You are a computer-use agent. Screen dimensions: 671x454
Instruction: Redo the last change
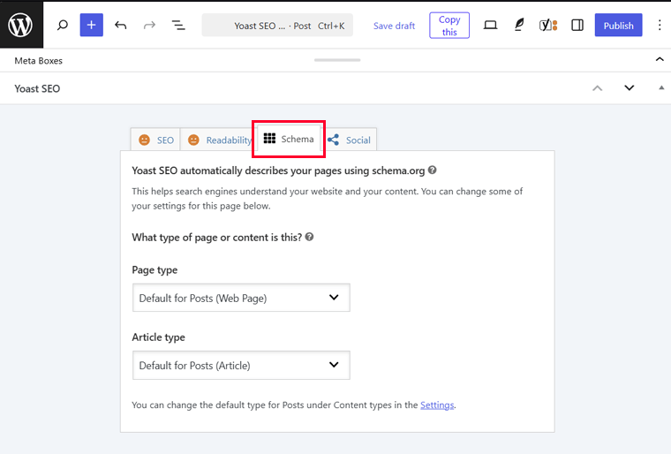[x=149, y=26]
